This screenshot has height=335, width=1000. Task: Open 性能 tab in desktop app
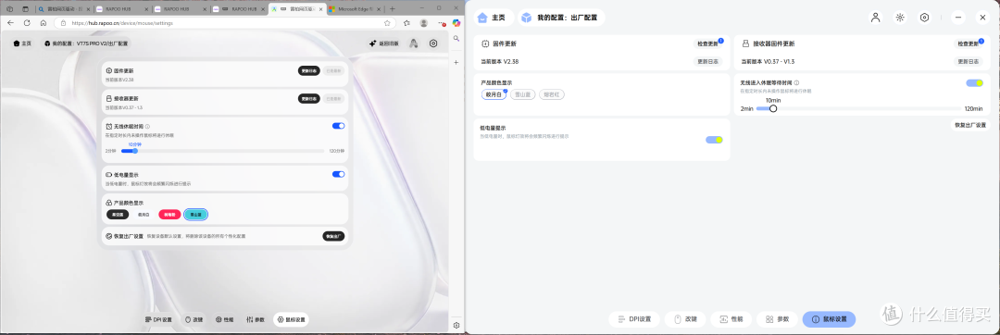[731, 319]
